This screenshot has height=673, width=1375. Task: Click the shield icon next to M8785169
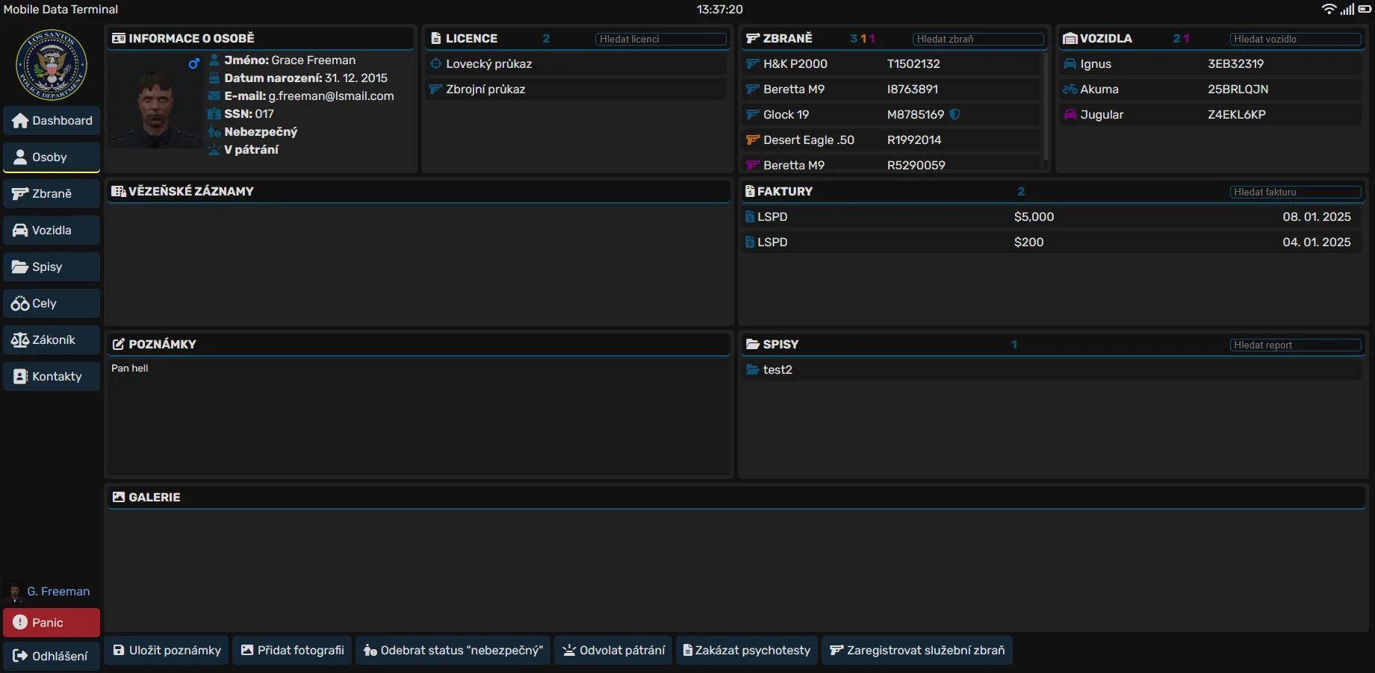coord(955,114)
